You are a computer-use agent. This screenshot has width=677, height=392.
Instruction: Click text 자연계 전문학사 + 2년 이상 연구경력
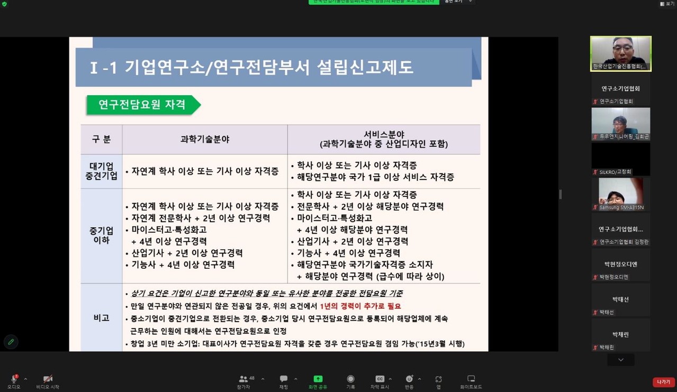coord(201,218)
